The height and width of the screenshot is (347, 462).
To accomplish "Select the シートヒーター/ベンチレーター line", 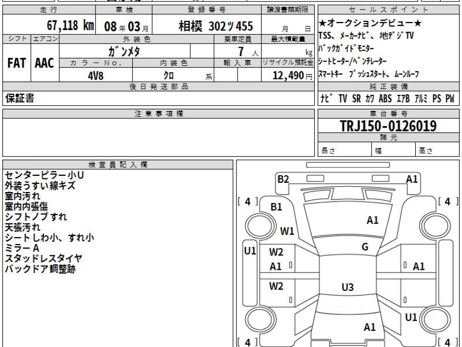I will pos(352,61).
